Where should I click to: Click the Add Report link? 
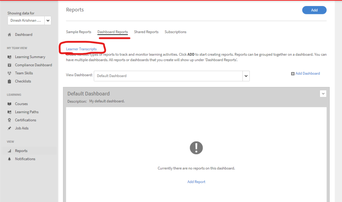[196, 182]
